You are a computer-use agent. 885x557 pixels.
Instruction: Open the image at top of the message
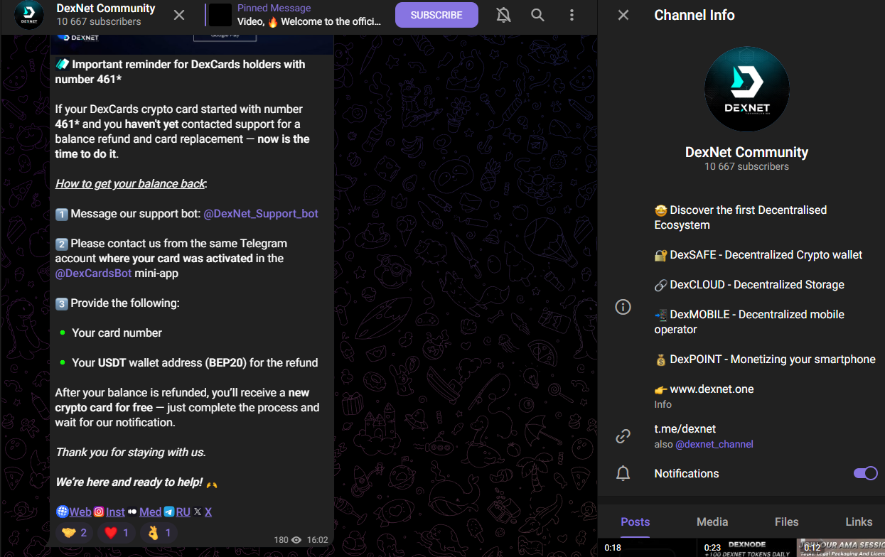tap(192, 45)
